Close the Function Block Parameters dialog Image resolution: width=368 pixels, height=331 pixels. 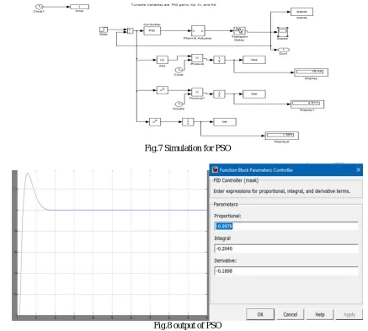click(x=359, y=170)
